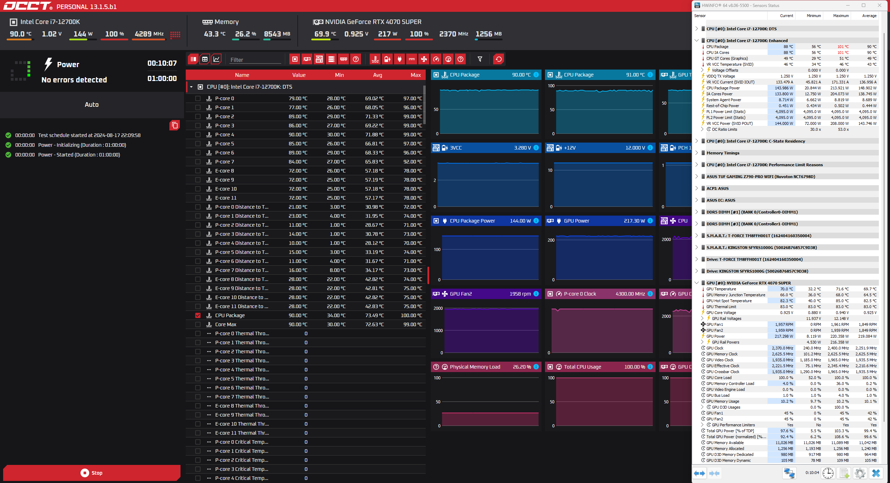Screen dimensions: 890x483
Task: Check the E-core 8 row checkbox
Action: [198, 171]
